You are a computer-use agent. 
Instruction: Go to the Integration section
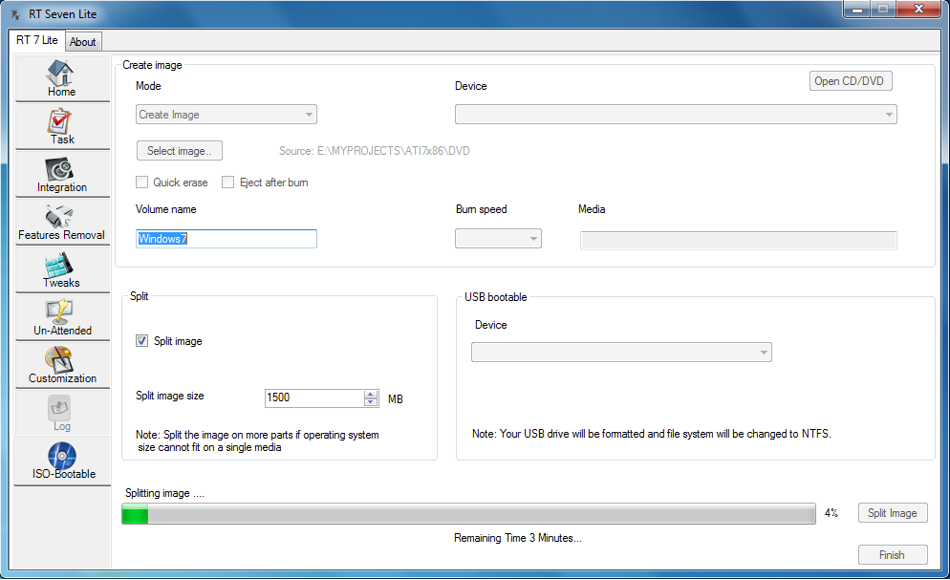[x=62, y=174]
